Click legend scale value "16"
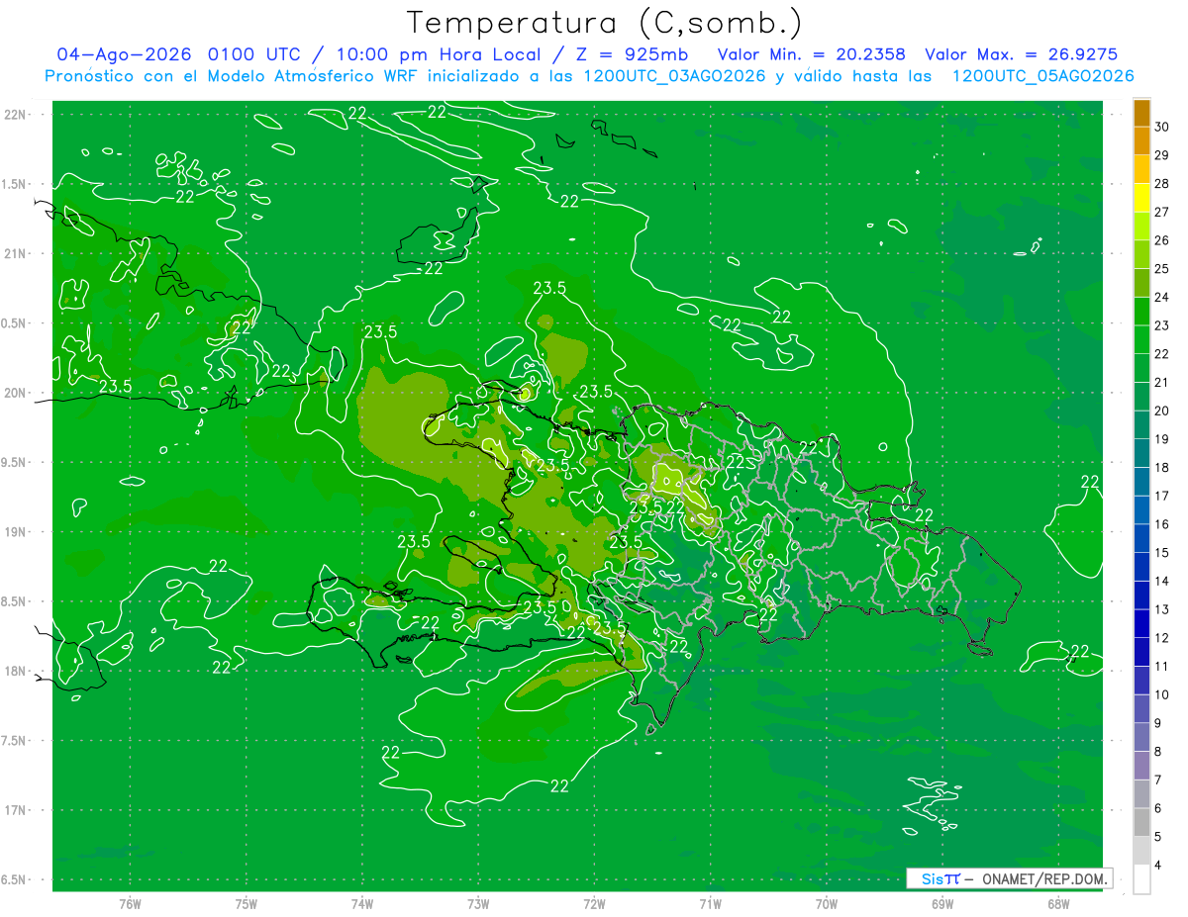Image resolution: width=1188 pixels, height=917 pixels. click(1161, 524)
